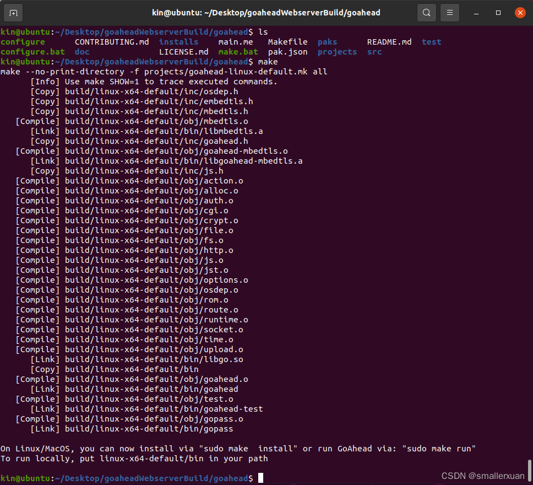Click 'README.md' in the listing

coord(389,42)
